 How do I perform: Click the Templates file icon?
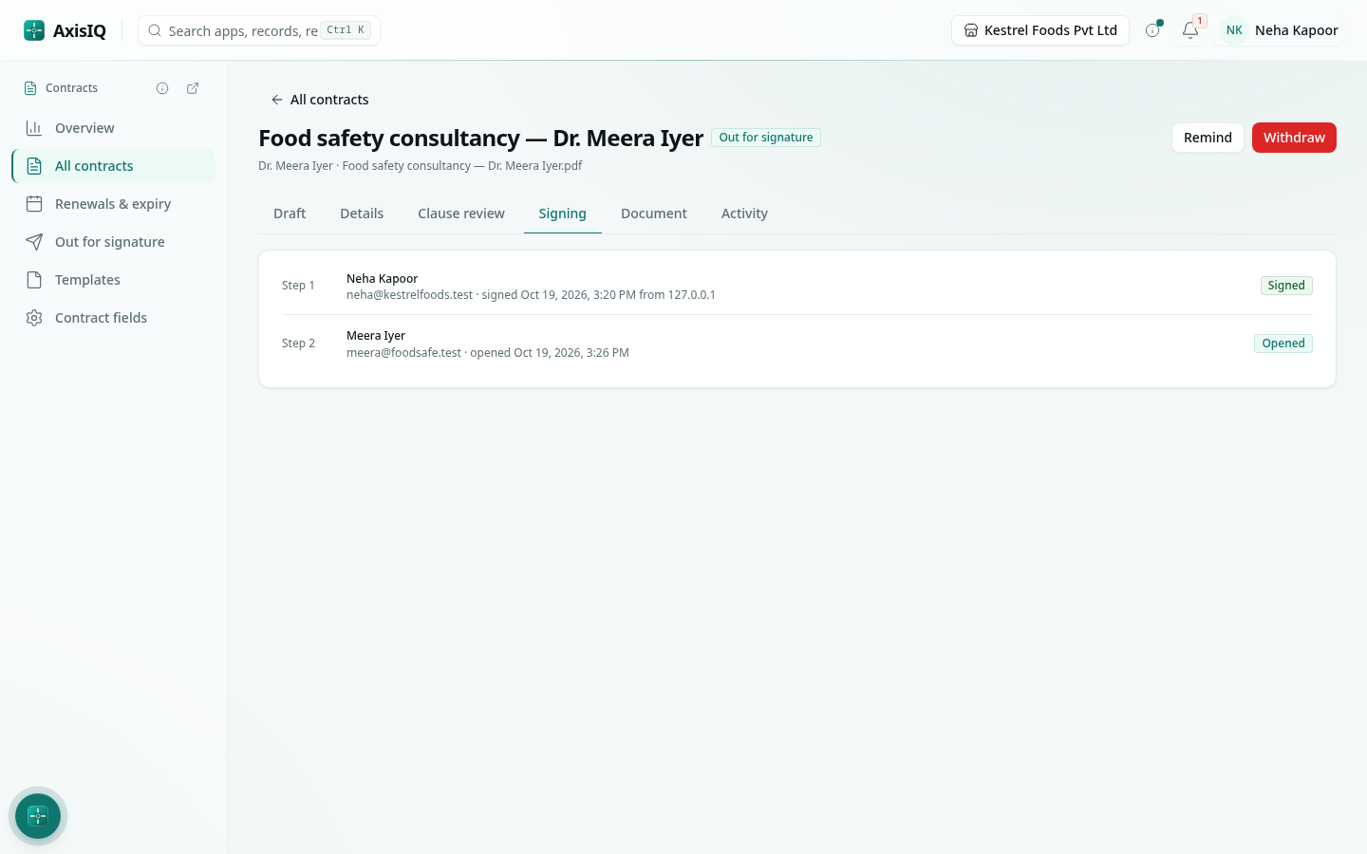point(34,280)
